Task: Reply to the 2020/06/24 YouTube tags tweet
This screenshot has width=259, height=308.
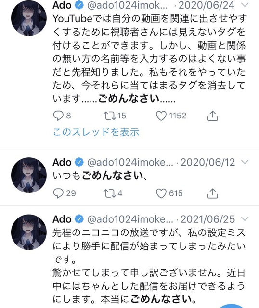Action: (58, 115)
